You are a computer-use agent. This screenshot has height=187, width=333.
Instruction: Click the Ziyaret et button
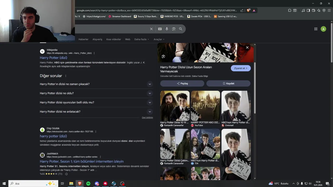coord(241,68)
